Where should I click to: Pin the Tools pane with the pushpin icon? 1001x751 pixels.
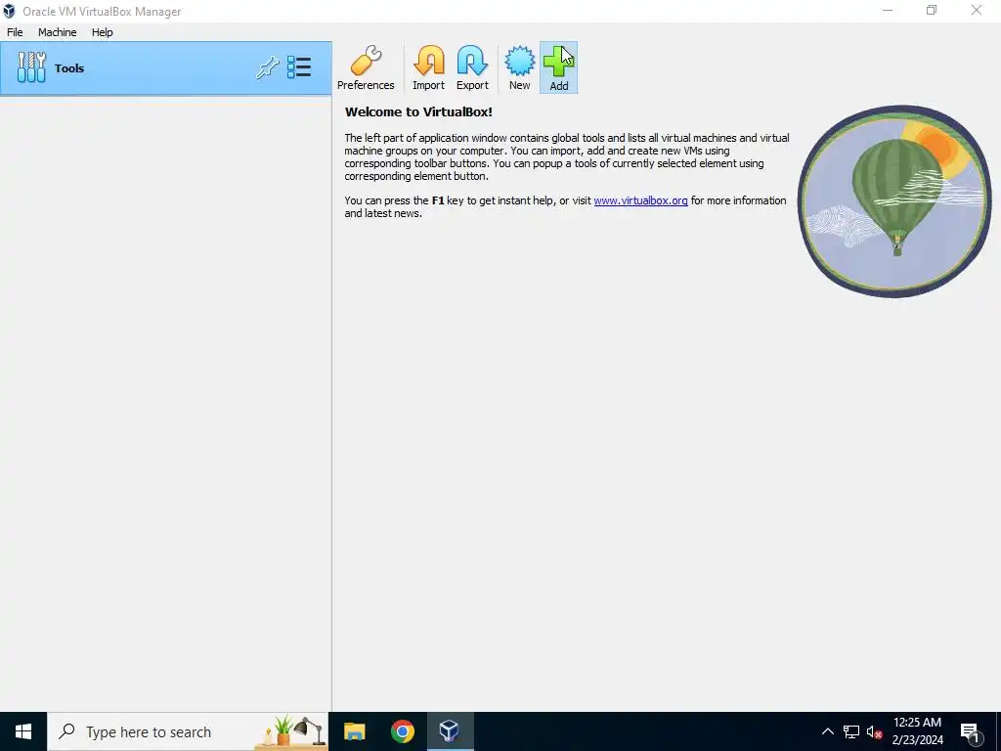[x=268, y=67]
